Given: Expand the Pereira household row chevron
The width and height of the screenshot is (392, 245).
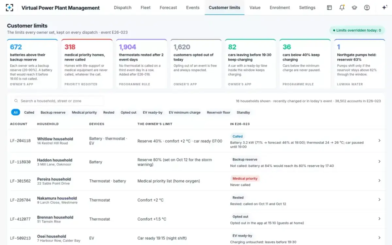Looking at the screenshot, I should pyautogui.click(x=379, y=180).
